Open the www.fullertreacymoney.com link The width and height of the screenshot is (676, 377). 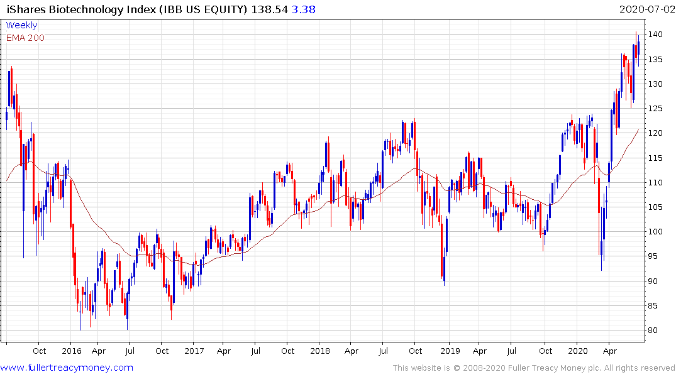(x=67, y=368)
